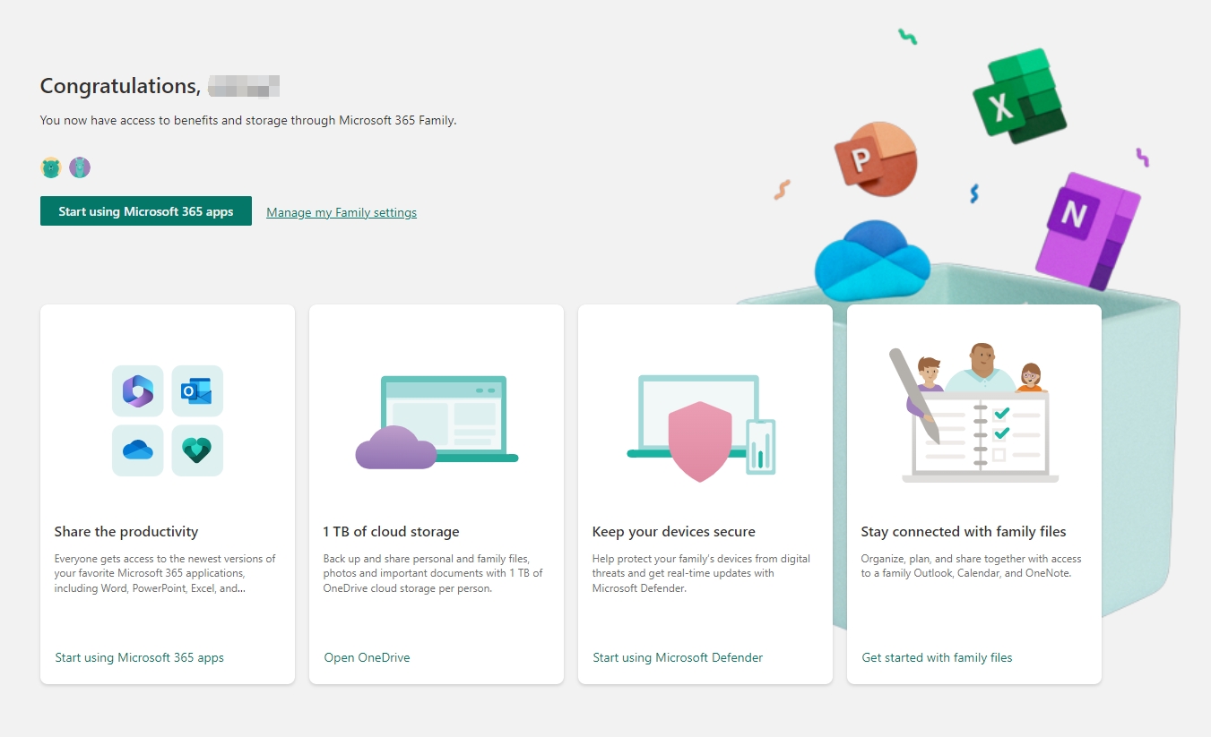Click the OneDrive icon in productivity card

click(x=138, y=450)
